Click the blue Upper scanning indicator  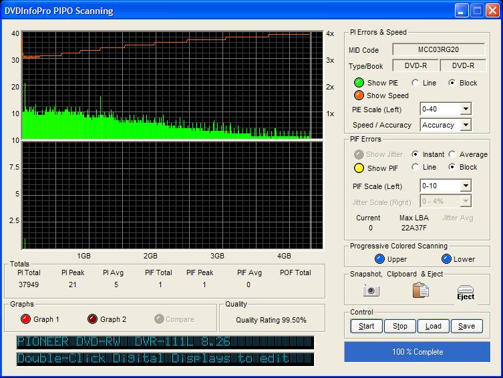(x=379, y=258)
